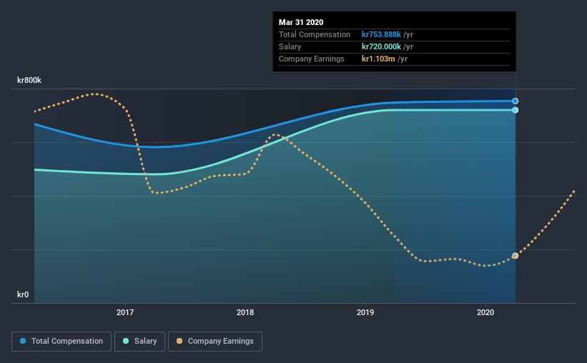Click the Total Compensation label in tooltip
Screen dimensions: 587x363
click(x=315, y=34)
